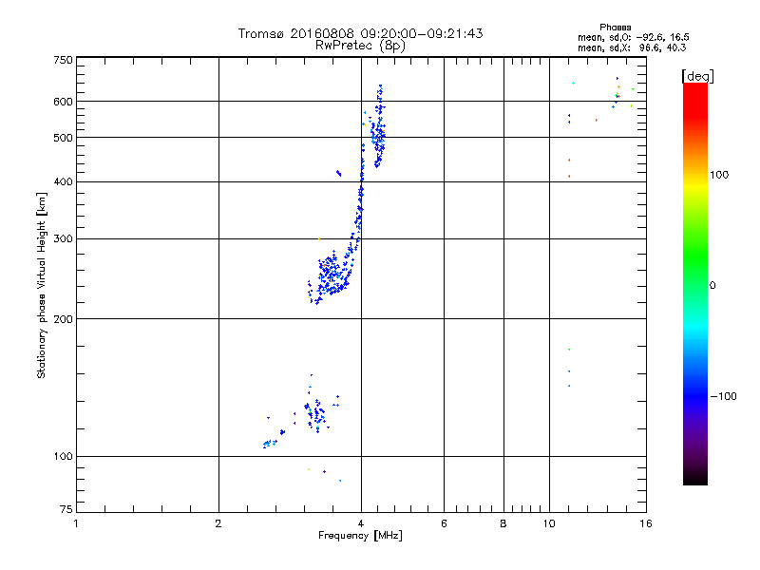
Task: Click x-axis tick label "6"
Action: tap(444, 523)
